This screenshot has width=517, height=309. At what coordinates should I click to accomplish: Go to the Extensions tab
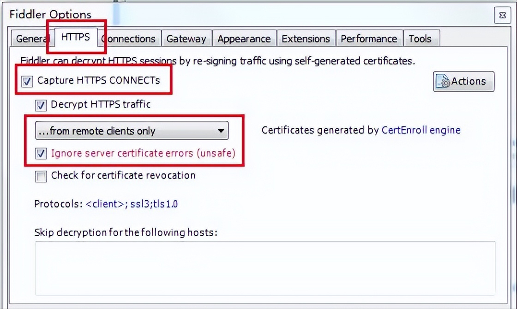(x=306, y=39)
